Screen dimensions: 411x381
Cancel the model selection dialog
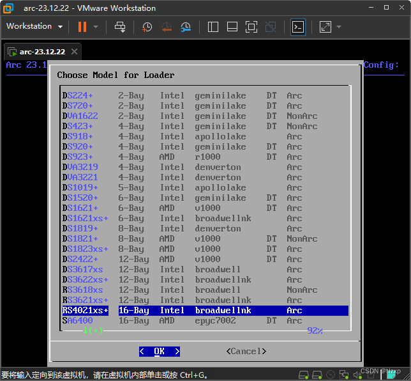coord(246,352)
